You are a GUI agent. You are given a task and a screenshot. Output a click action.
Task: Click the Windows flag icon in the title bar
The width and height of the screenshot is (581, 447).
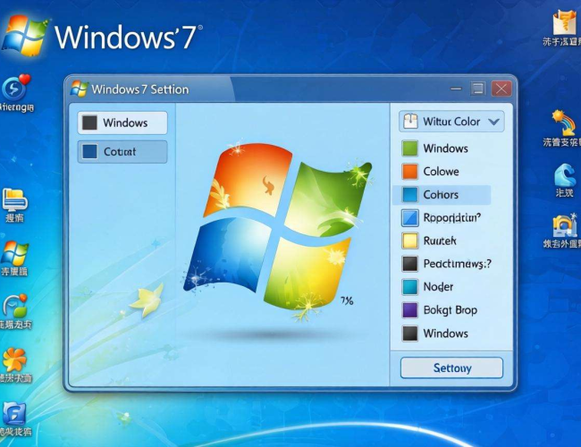click(79, 89)
